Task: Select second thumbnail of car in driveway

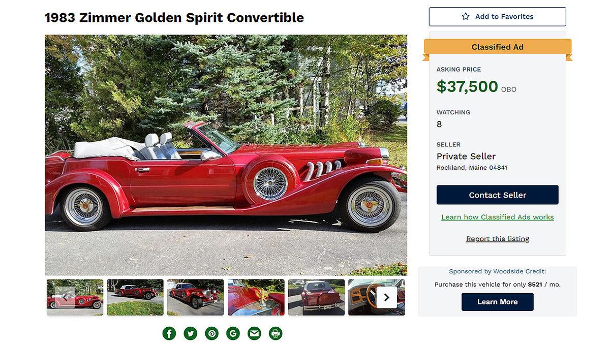Action: [135, 297]
